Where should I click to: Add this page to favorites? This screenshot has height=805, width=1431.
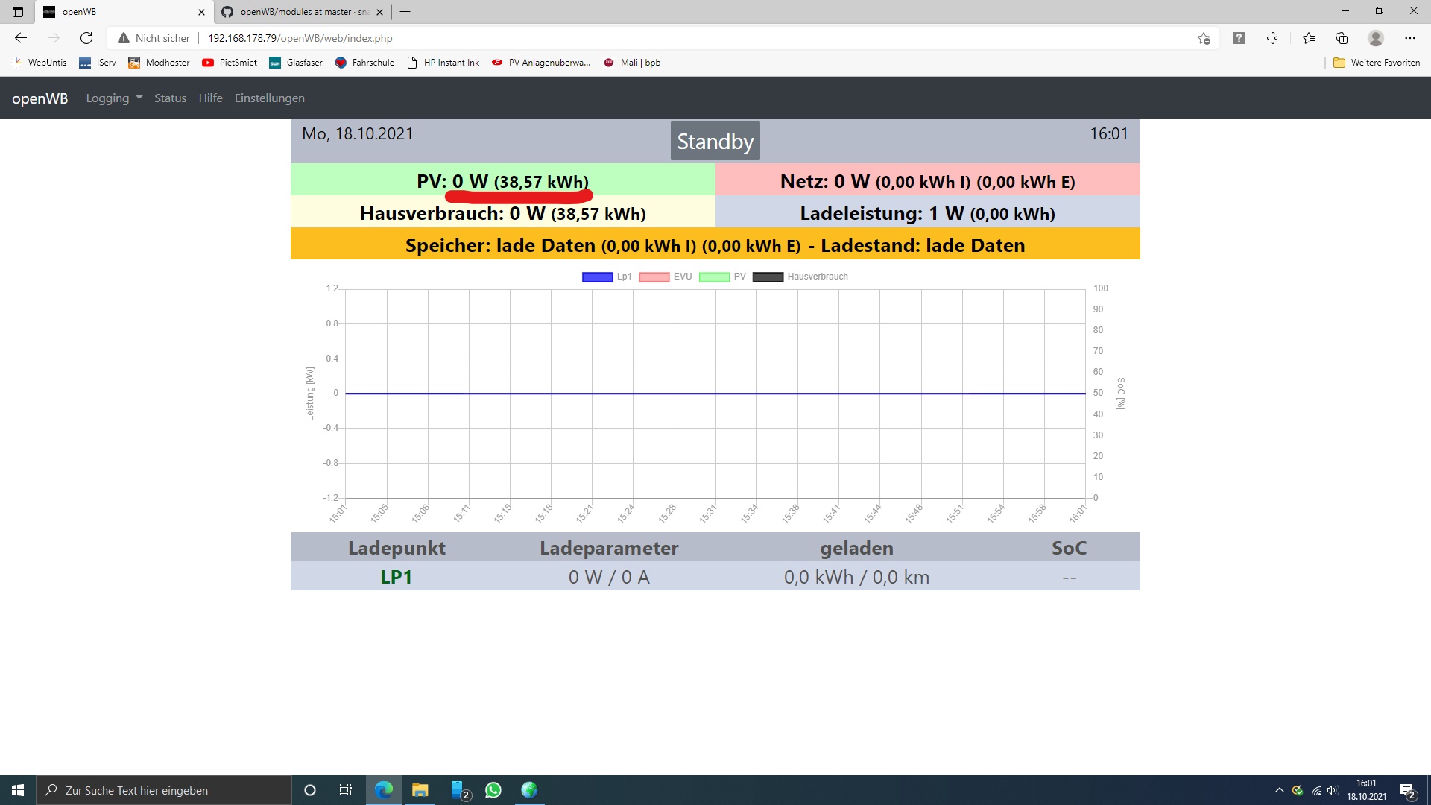coord(1204,38)
